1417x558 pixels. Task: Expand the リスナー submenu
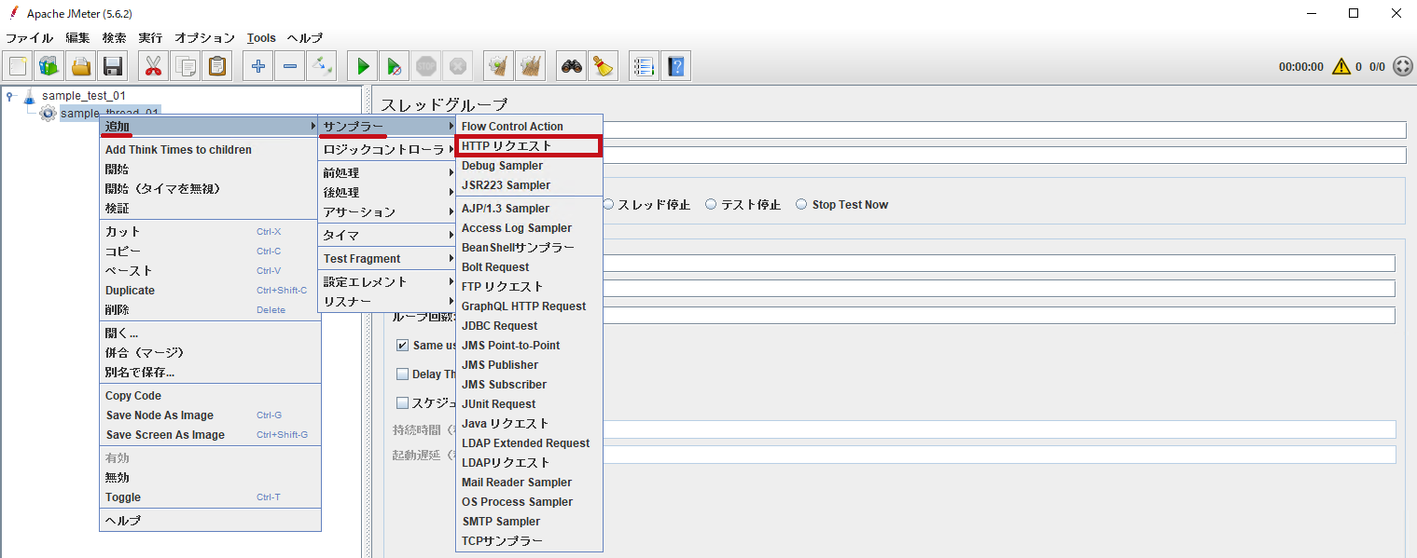[388, 302]
